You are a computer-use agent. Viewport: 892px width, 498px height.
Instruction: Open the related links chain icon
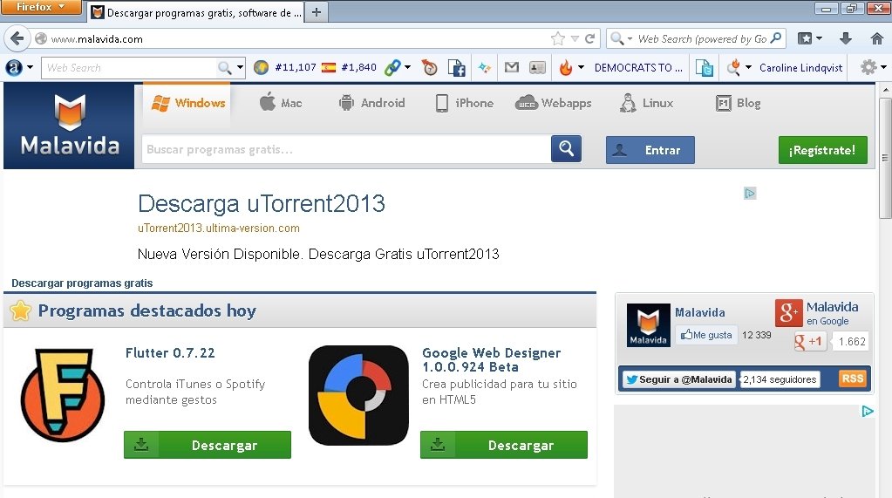point(392,68)
